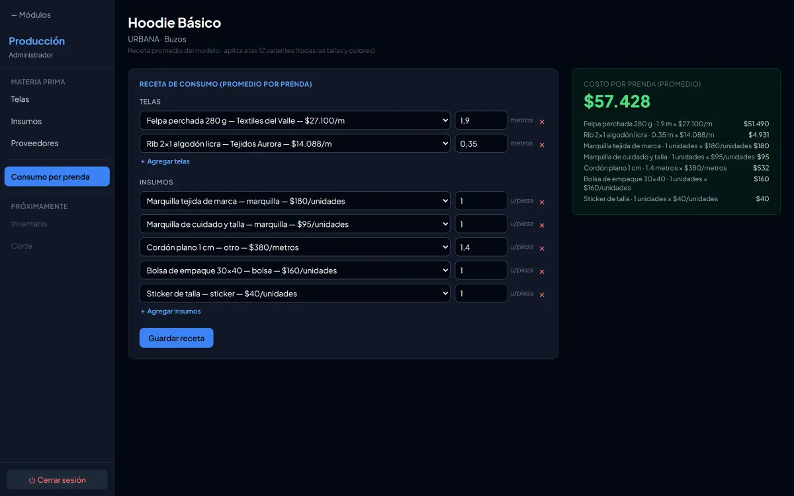
Task: Save with Guardar receta button
Action: click(x=176, y=338)
